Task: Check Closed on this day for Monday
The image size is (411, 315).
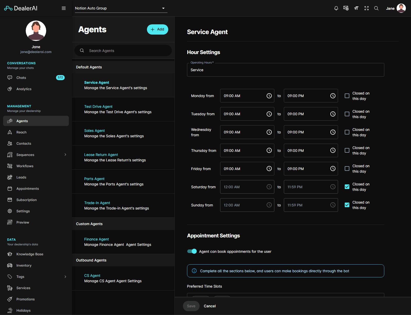Action: [347, 96]
